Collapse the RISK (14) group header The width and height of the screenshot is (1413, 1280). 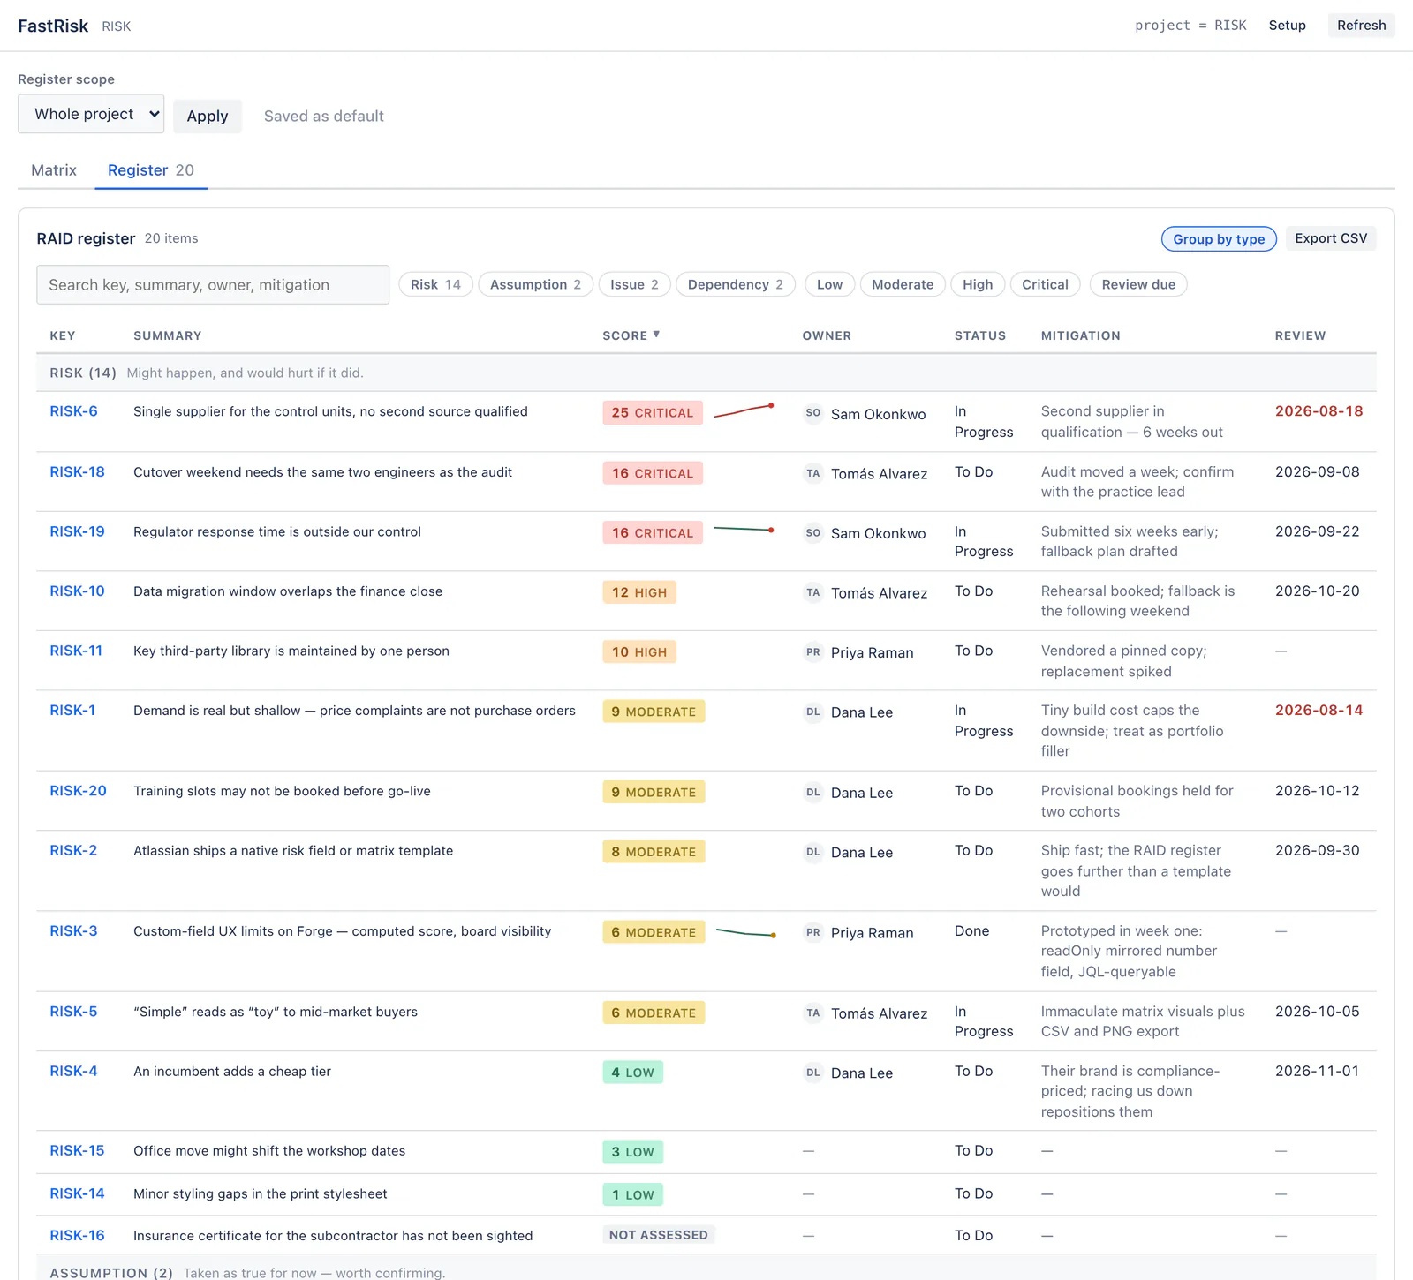pos(706,373)
